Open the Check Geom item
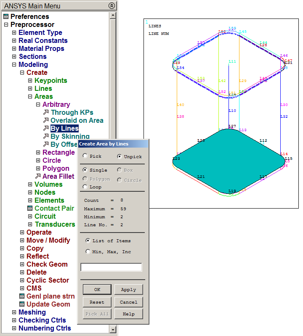The height and width of the screenshot is (336, 303). (x=47, y=264)
